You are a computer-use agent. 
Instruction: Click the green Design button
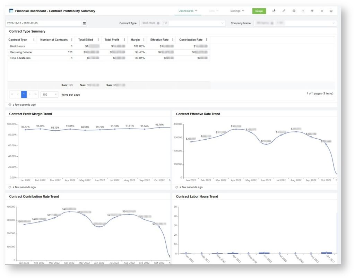tap(258, 11)
